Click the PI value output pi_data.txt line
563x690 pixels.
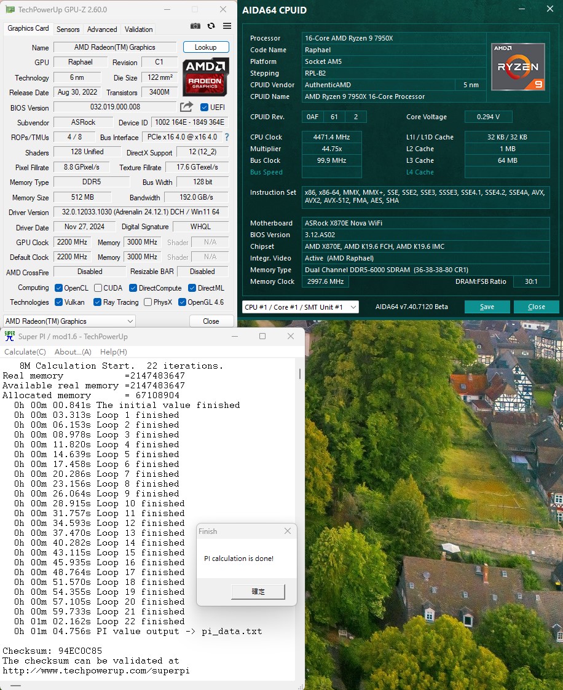pyautogui.click(x=138, y=631)
